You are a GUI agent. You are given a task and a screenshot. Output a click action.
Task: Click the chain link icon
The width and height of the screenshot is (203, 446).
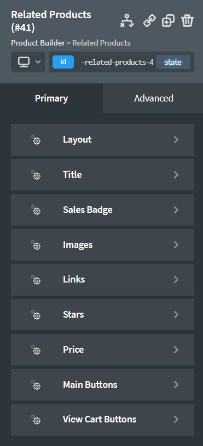149,21
